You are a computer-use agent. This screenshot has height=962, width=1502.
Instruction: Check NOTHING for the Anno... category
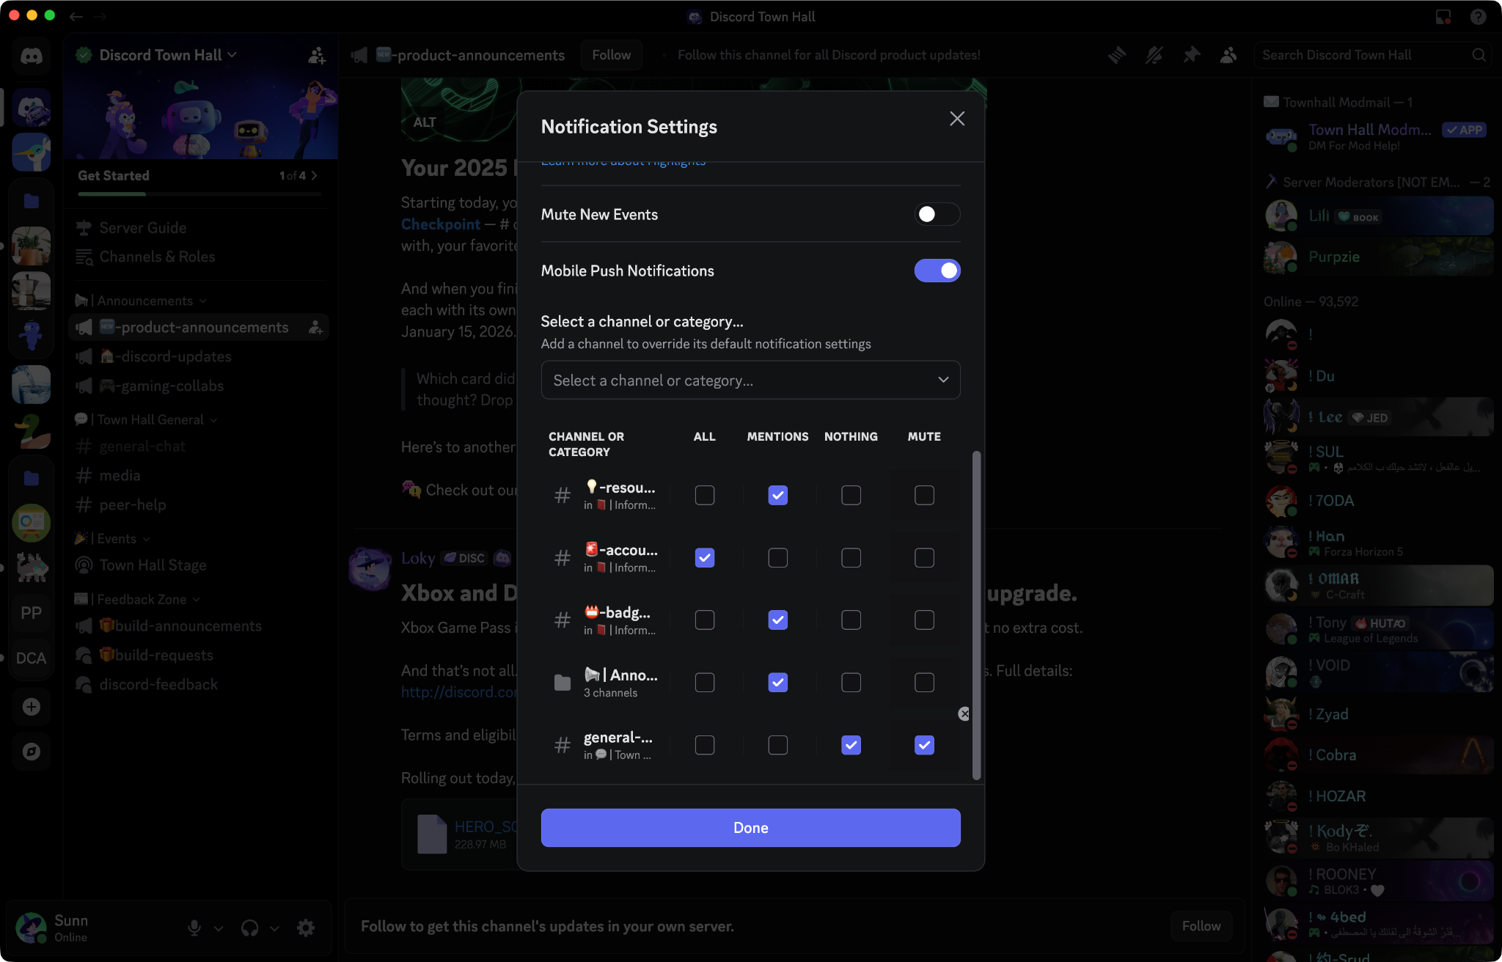click(x=851, y=683)
